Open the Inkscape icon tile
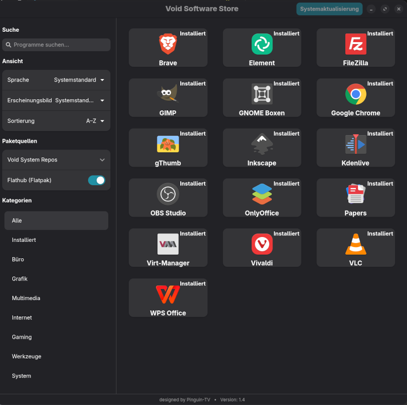This screenshot has width=407, height=405. (262, 144)
